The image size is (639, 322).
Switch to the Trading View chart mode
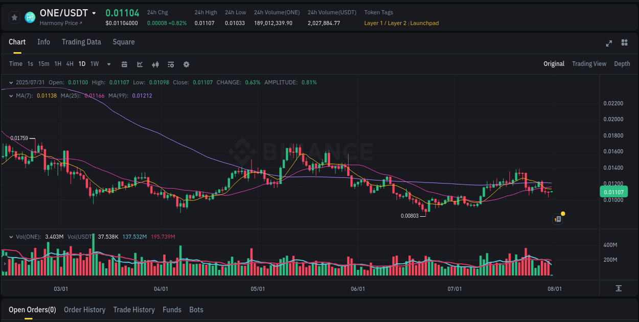(589, 64)
